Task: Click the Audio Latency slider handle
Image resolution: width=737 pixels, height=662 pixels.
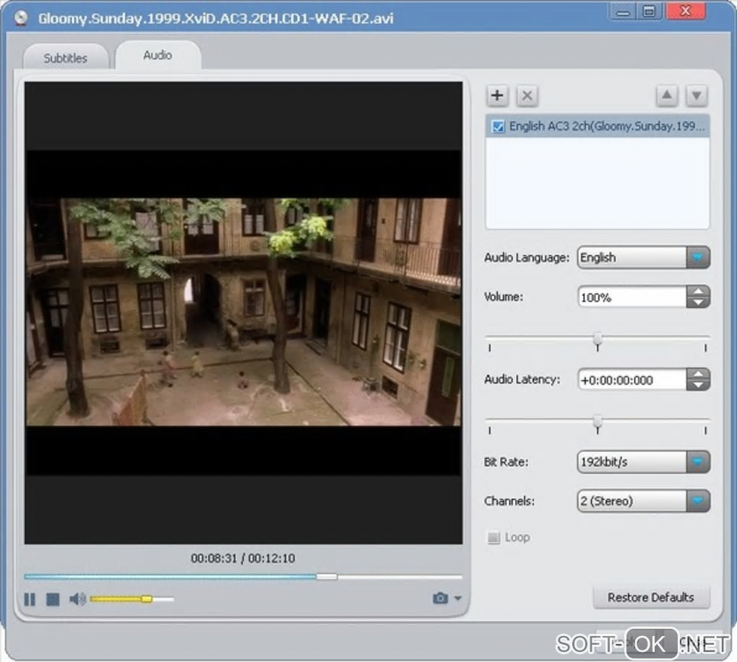Action: [598, 422]
